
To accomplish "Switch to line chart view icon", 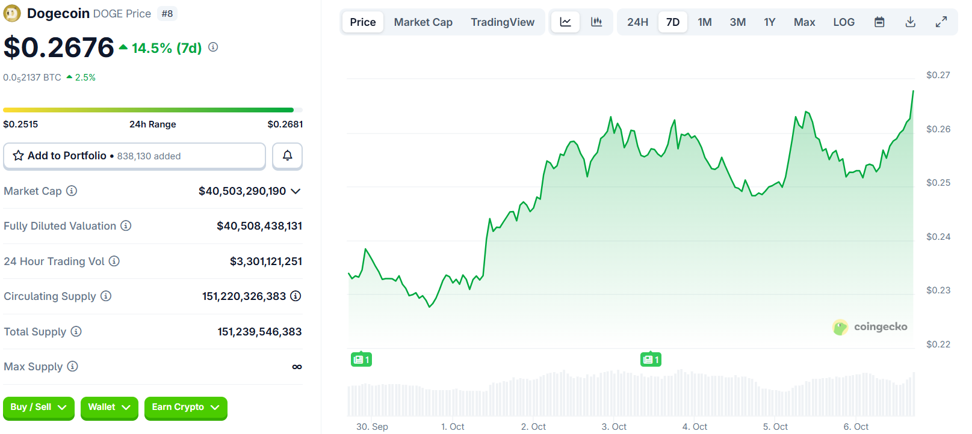I will 565,22.
